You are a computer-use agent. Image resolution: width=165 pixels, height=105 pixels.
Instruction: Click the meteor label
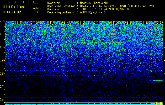37,8
